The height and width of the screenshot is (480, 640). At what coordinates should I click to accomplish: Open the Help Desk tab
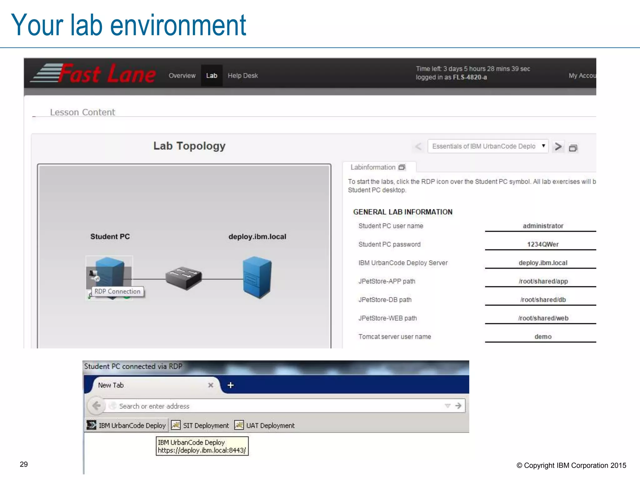click(243, 76)
